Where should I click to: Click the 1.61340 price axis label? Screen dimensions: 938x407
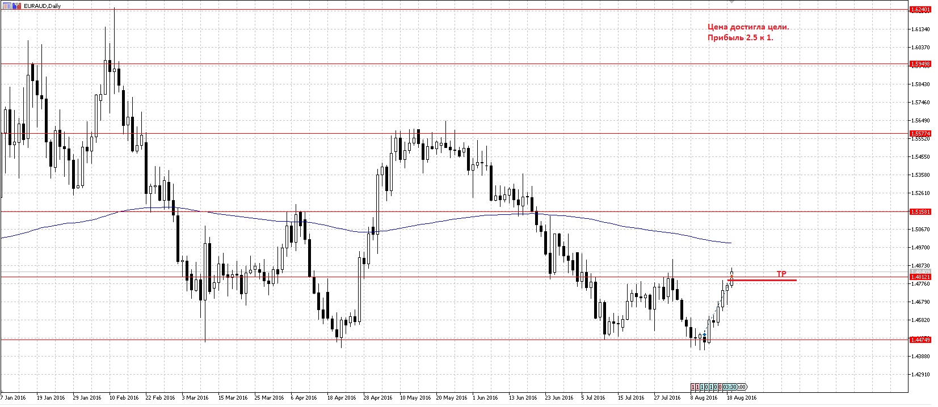(x=919, y=29)
